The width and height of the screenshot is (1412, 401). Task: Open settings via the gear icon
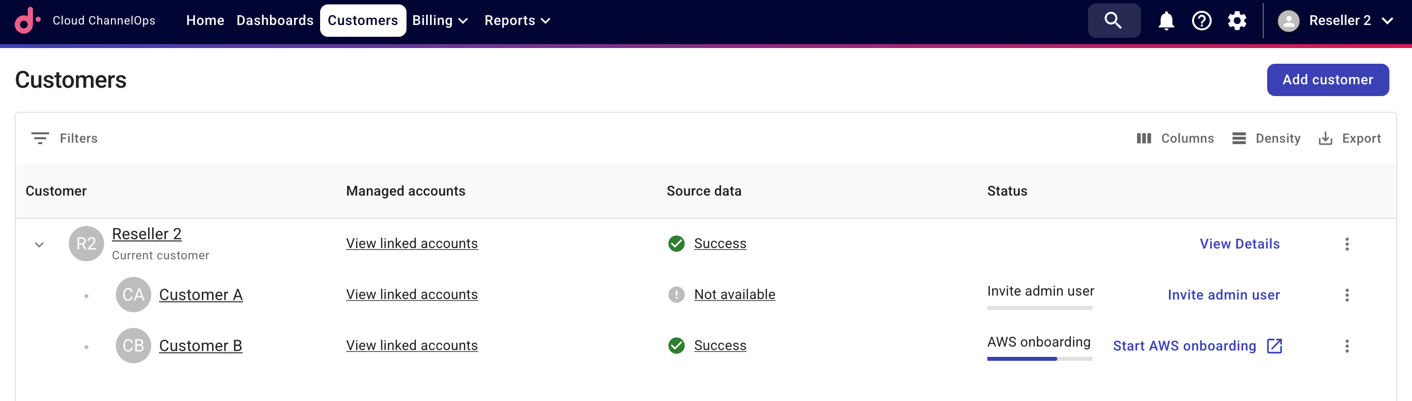pos(1237,20)
